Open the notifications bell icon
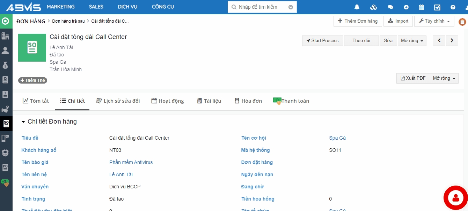468x211 pixels. (x=357, y=7)
